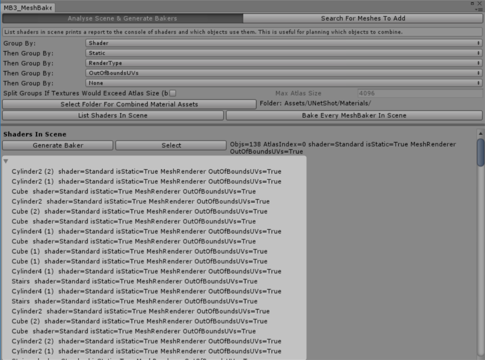Select the Cylinder2 (2) row under the foldout
The height and width of the screenshot is (360, 485).
coord(146,171)
